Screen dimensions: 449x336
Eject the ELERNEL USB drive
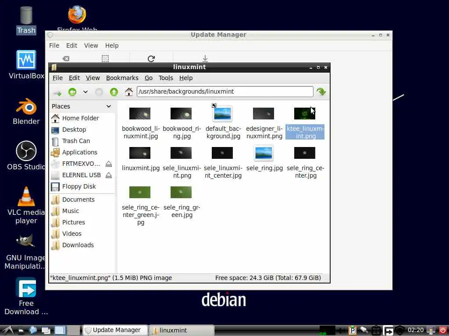click(x=109, y=175)
